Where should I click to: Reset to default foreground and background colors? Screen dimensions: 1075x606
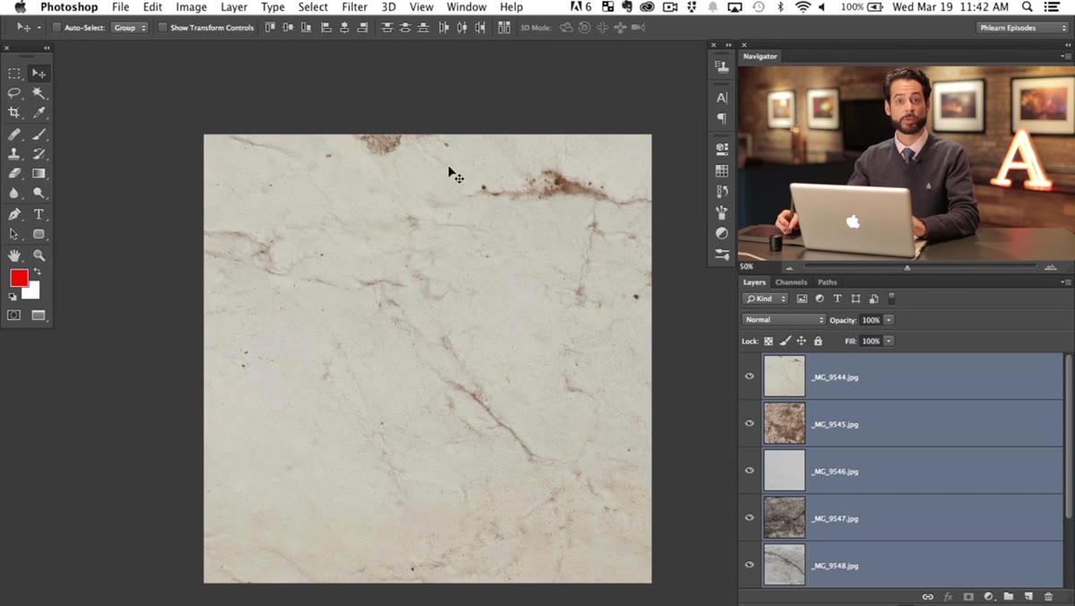[x=13, y=297]
